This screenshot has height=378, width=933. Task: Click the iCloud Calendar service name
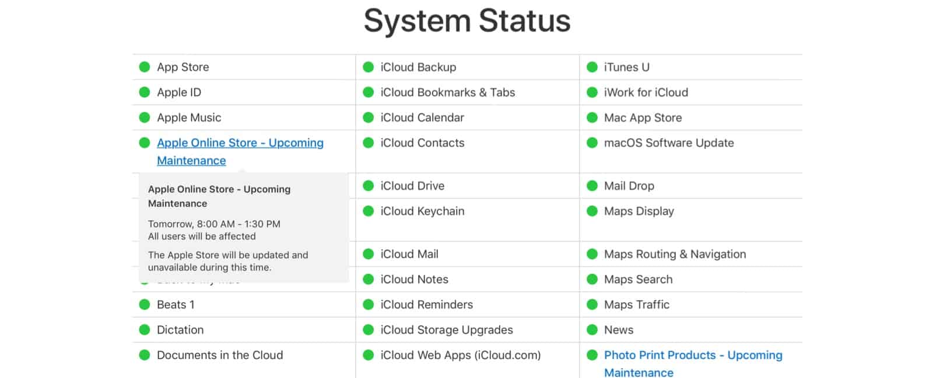pyautogui.click(x=422, y=118)
